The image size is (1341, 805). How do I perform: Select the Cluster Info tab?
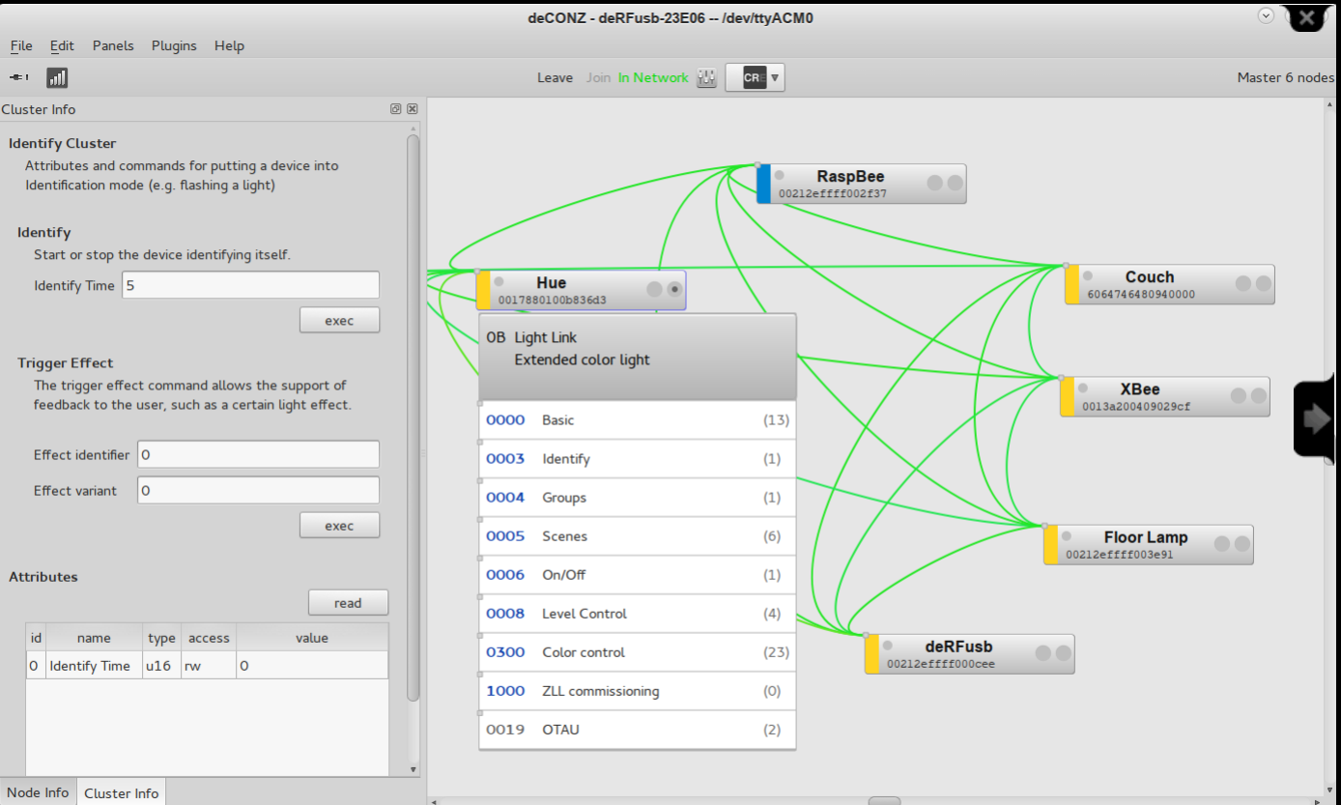pos(121,792)
